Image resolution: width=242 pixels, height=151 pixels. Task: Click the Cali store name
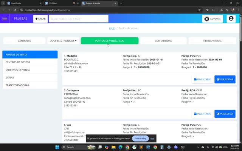pyautogui.click(x=69, y=125)
